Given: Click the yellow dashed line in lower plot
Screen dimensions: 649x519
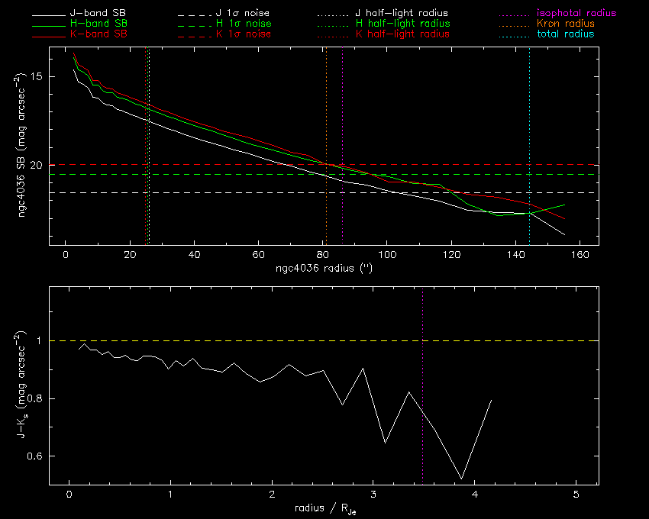Looking at the screenshot, I should pyautogui.click(x=305, y=340).
